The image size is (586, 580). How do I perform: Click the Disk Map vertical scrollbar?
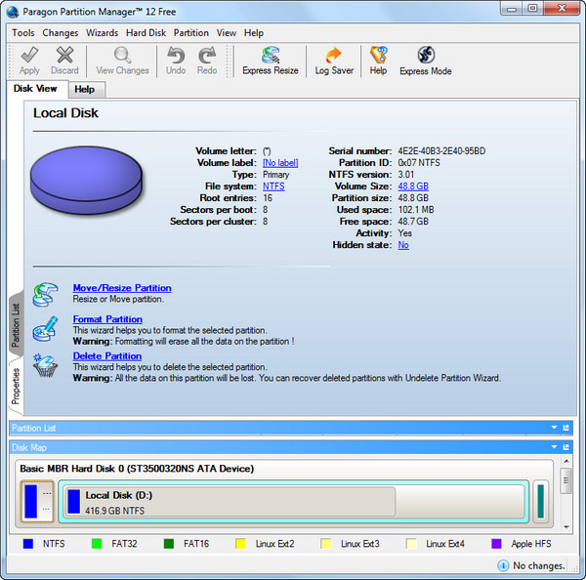565,498
